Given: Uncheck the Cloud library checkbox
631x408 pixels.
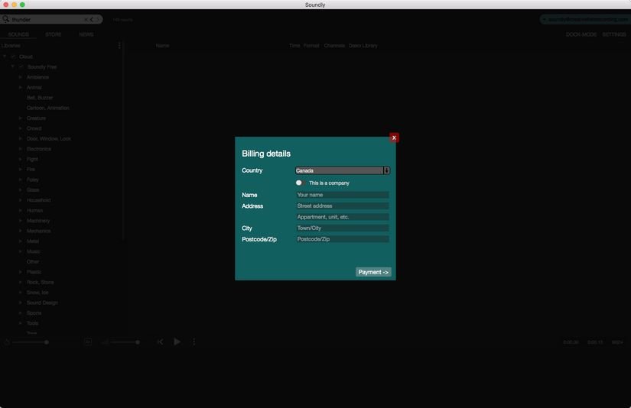Looking at the screenshot, I should [x=13, y=57].
